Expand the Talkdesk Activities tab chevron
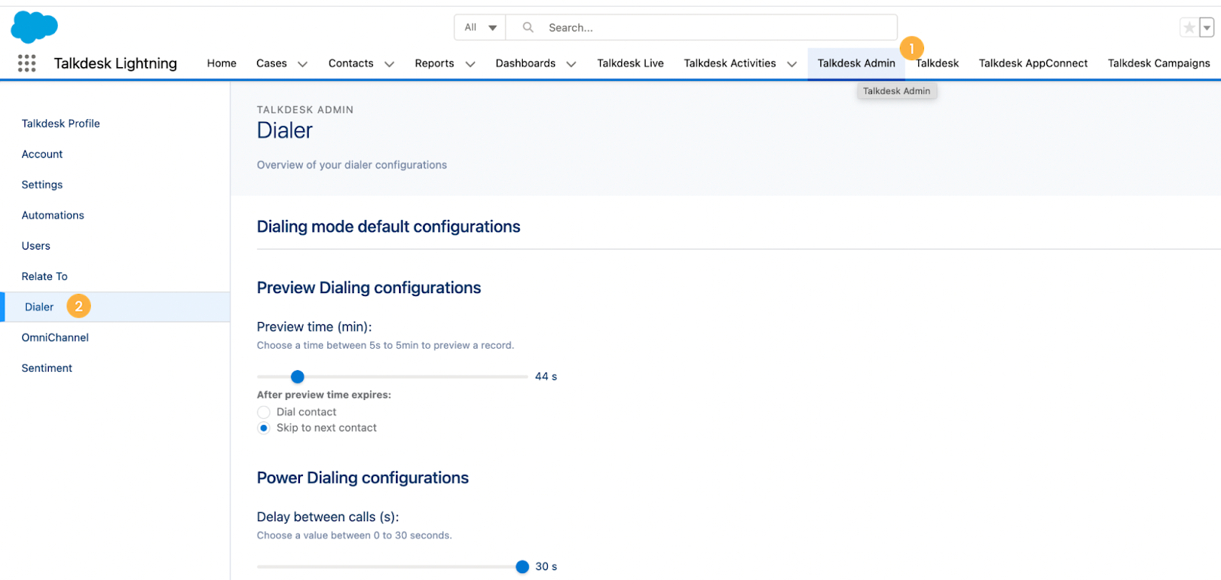This screenshot has height=580, width=1221. pyautogui.click(x=792, y=64)
